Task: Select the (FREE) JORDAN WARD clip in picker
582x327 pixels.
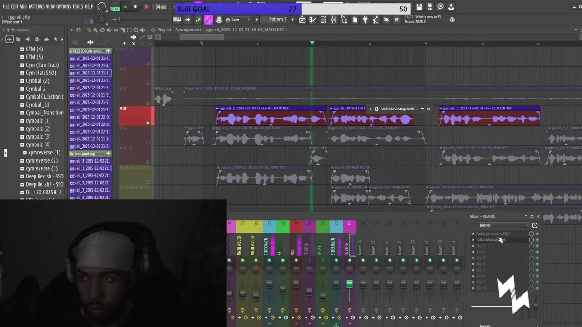Action: pyautogui.click(x=90, y=51)
